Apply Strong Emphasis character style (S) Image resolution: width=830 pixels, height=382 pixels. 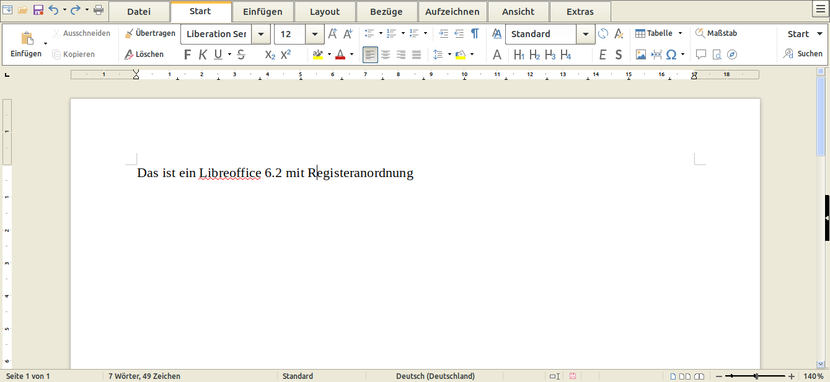[x=619, y=55]
